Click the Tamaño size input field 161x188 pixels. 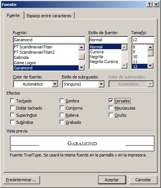pos(143,40)
